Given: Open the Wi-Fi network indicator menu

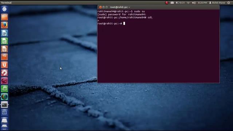Looking at the screenshot, I should click(188, 3).
